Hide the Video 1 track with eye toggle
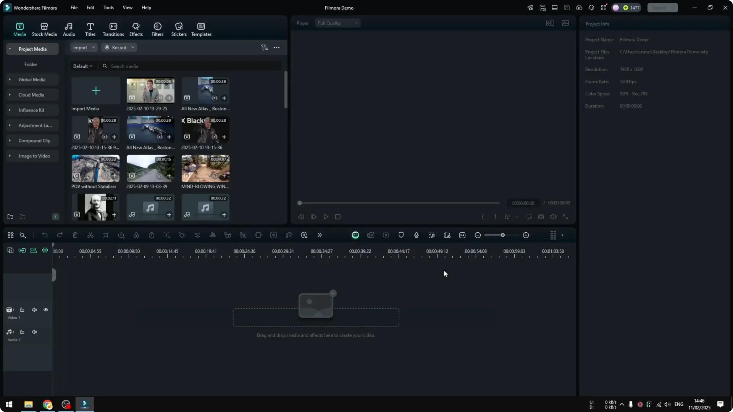 pos(45,310)
